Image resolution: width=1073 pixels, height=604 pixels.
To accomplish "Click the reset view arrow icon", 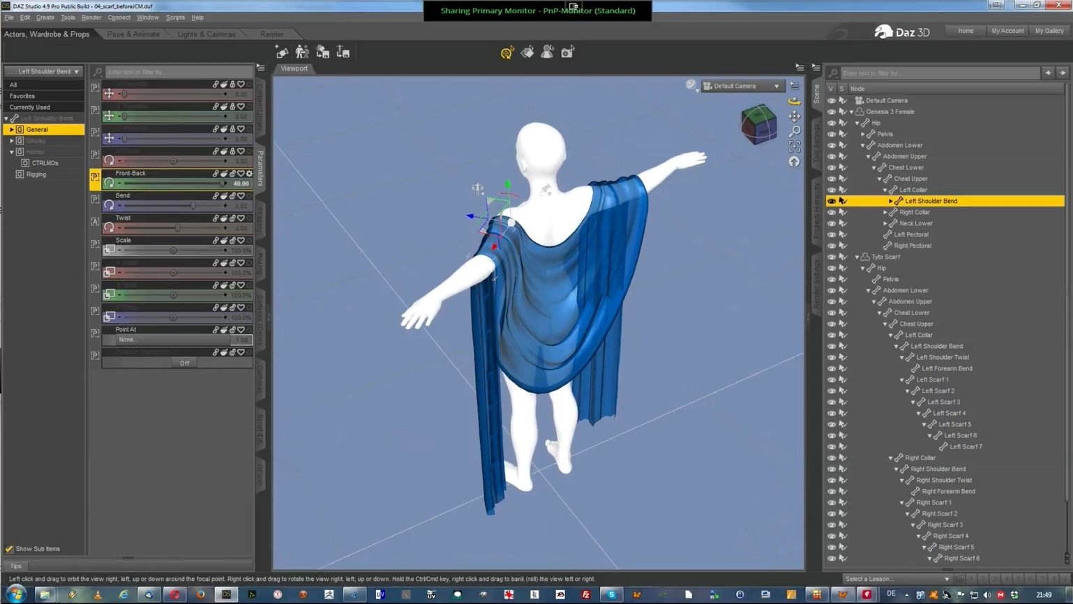I will point(794,162).
